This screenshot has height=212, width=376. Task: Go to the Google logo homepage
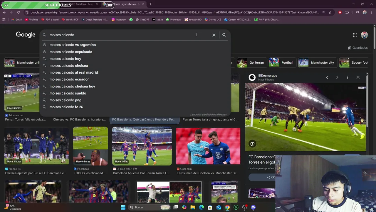26,35
